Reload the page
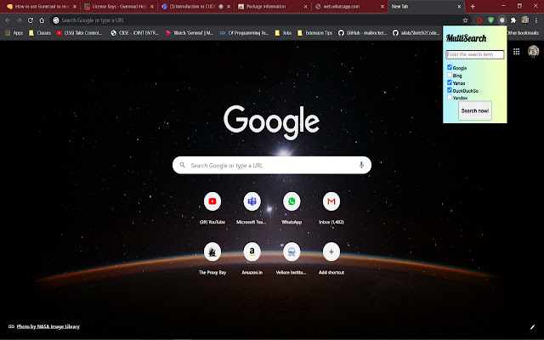The height and width of the screenshot is (340, 544). point(31,20)
